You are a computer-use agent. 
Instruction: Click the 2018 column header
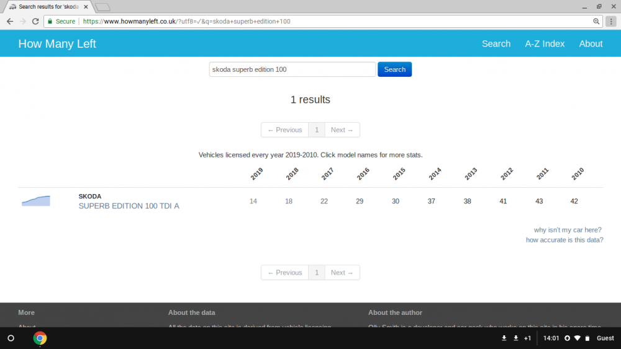tap(292, 174)
